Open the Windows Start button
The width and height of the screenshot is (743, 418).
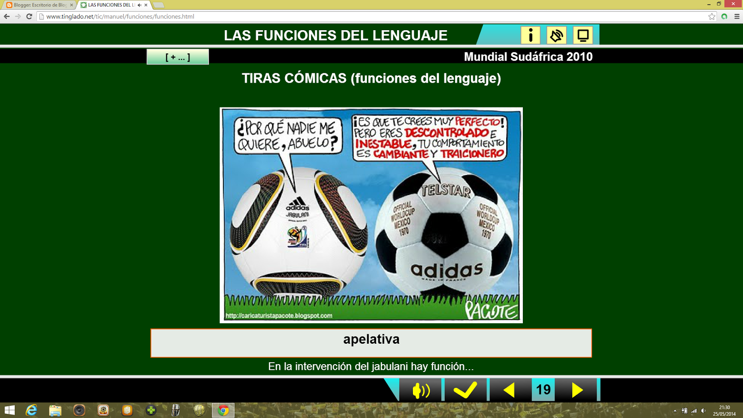coord(10,410)
